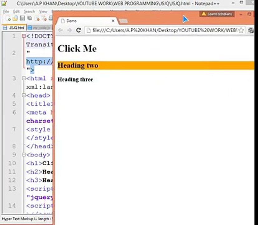
Task: Open the View menu in Notepad++
Action: (x=43, y=11)
